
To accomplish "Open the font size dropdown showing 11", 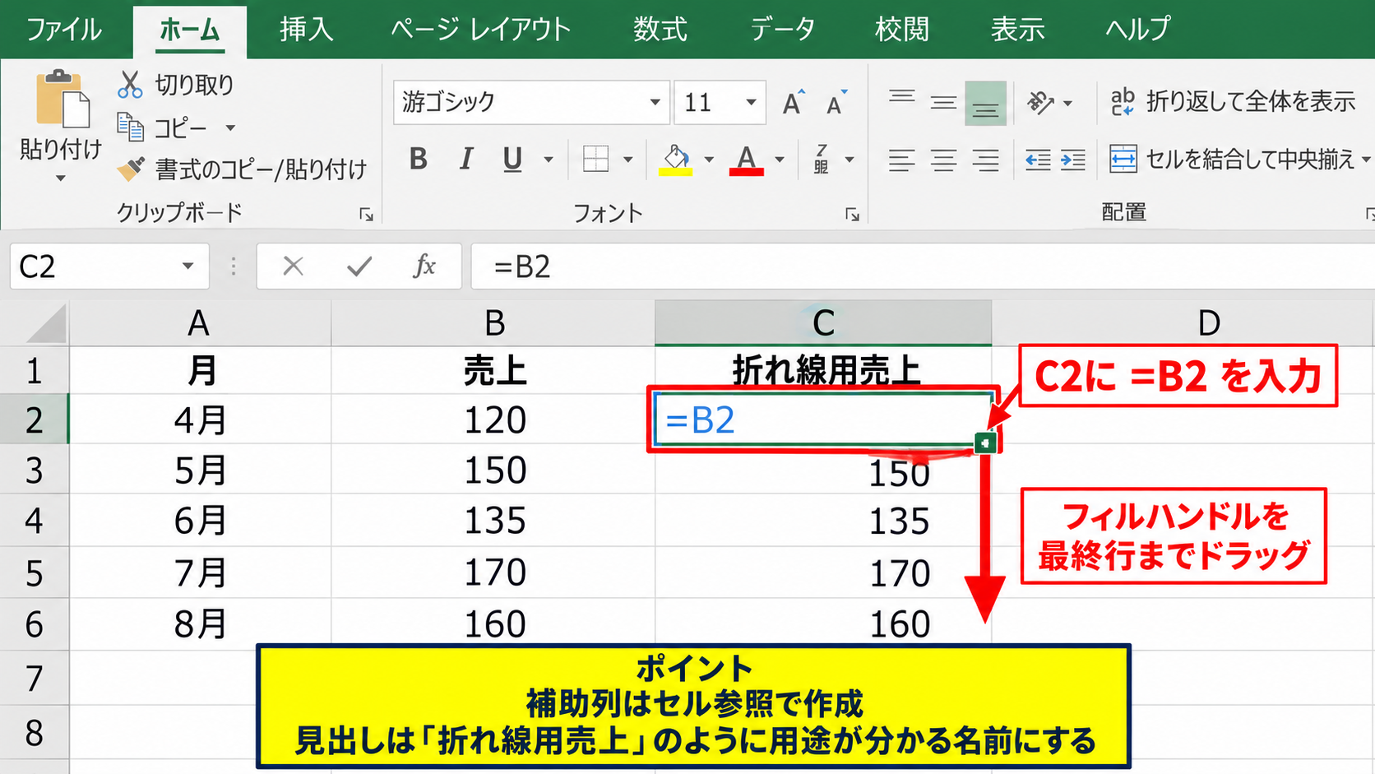I will (x=751, y=102).
